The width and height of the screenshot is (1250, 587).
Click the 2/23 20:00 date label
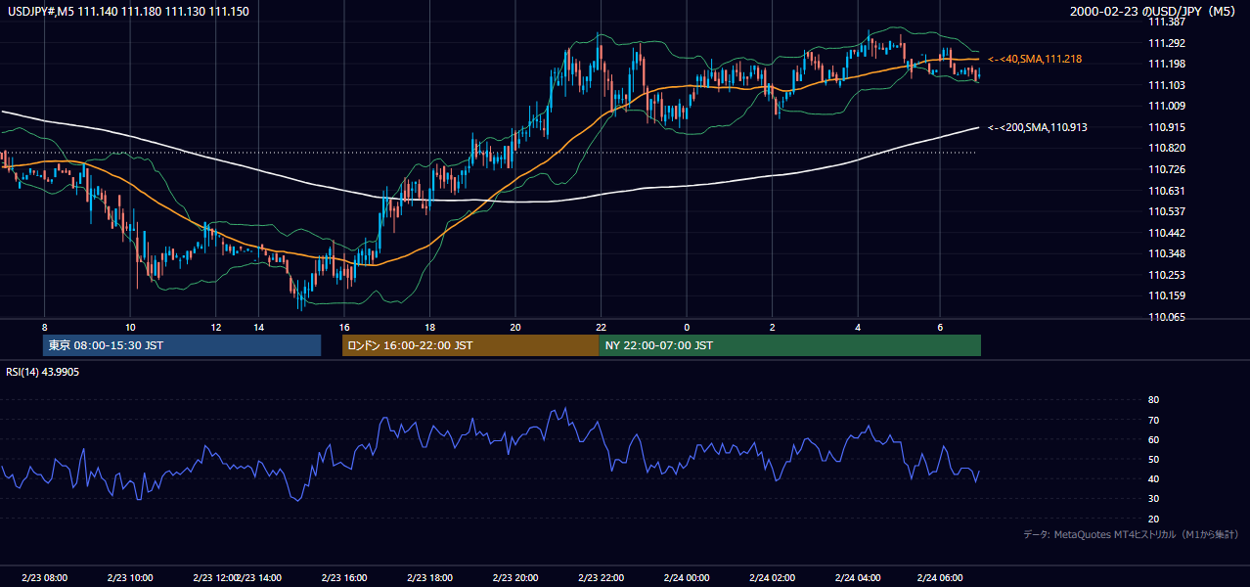[x=514, y=577]
